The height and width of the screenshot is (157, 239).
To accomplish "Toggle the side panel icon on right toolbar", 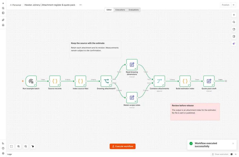I will point(234,36).
